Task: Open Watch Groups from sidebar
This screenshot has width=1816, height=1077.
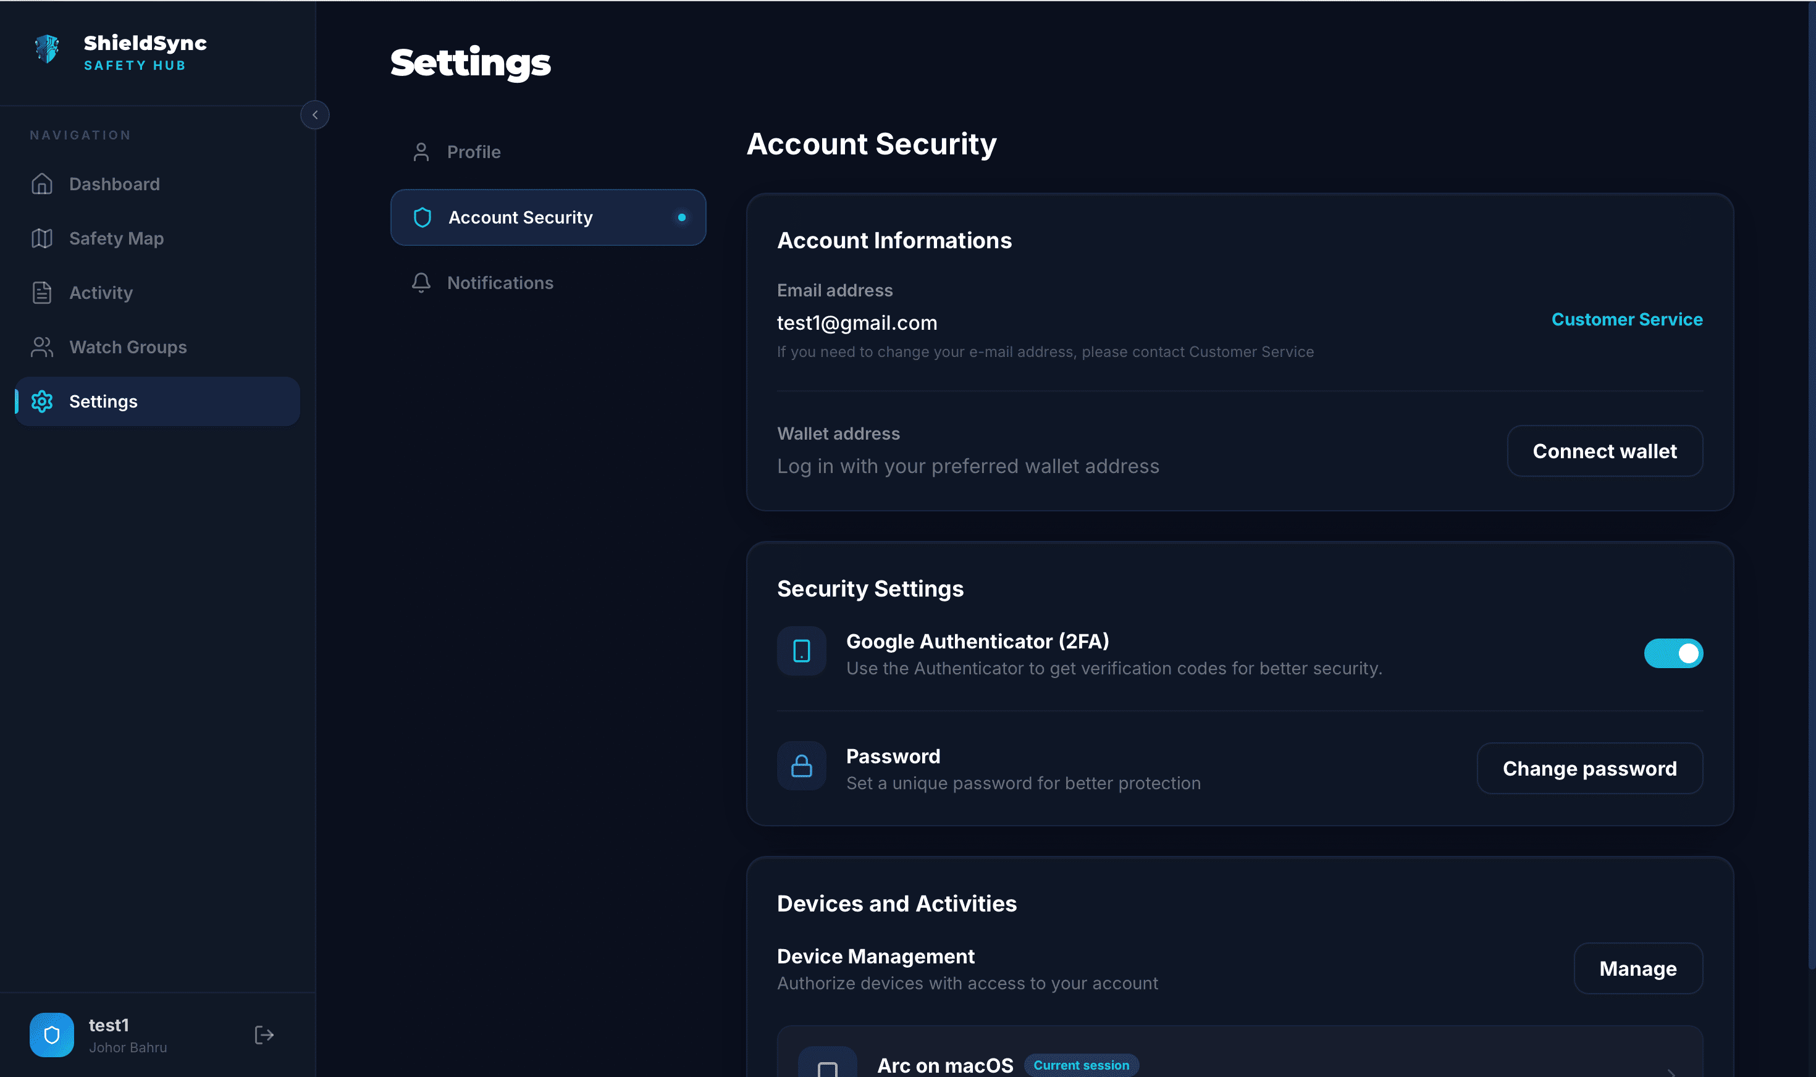Action: pyautogui.click(x=127, y=348)
